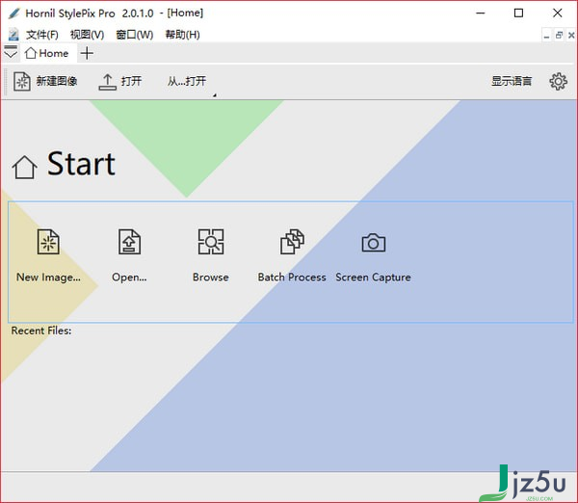The height and width of the screenshot is (503, 578).
Task: Click the house icon beside Start
Action: tap(25, 167)
